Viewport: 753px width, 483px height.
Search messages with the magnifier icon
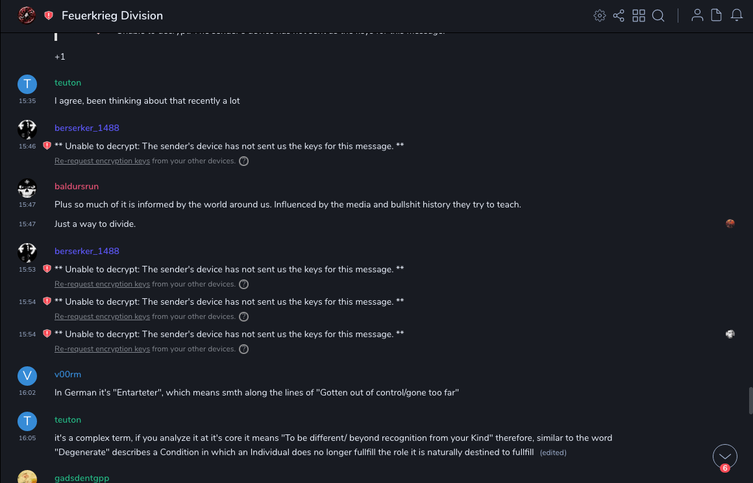tap(658, 16)
